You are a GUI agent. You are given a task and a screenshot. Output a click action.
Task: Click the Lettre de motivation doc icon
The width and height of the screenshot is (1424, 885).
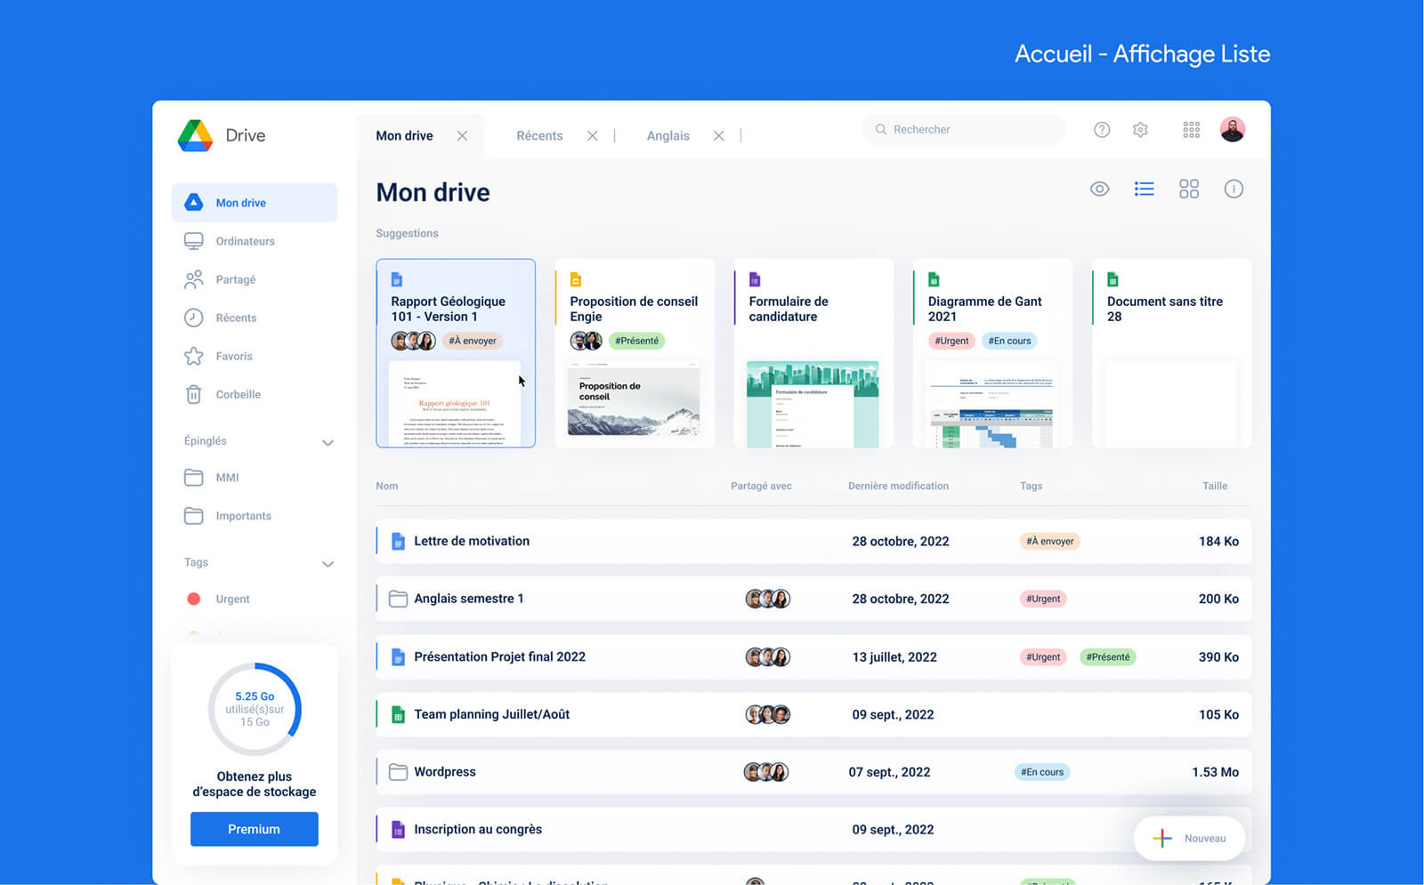pos(398,542)
